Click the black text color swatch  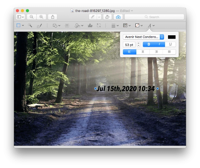click(x=172, y=37)
